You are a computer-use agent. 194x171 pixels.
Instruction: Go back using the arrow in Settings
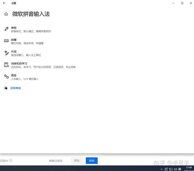pos(4,3)
